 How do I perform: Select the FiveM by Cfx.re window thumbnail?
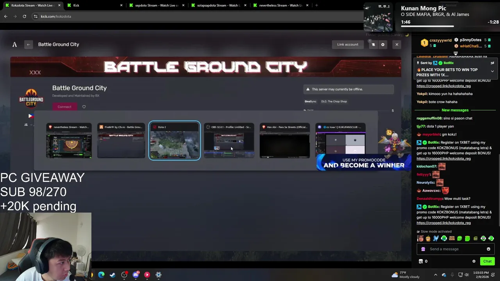coord(121,141)
